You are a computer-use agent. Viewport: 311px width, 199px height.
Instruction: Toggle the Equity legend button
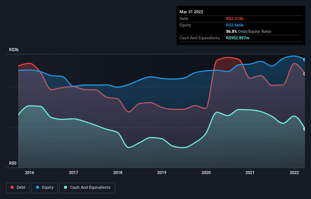45,188
